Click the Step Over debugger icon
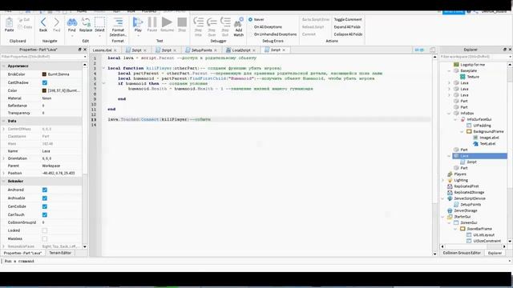 click(212, 22)
